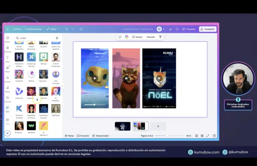Expand the Editar dropdown
Viewport: 257px width, 166px height.
click(53, 29)
